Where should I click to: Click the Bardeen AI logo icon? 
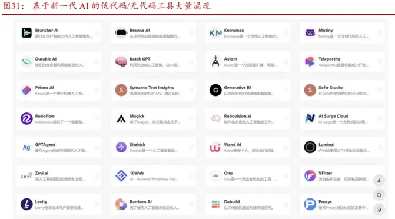click(121, 204)
